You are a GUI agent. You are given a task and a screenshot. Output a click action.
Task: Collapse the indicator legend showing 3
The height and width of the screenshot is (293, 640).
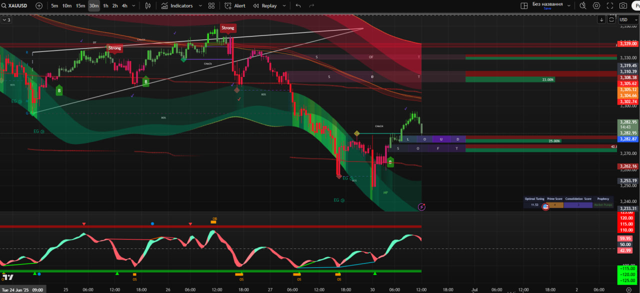(6, 20)
